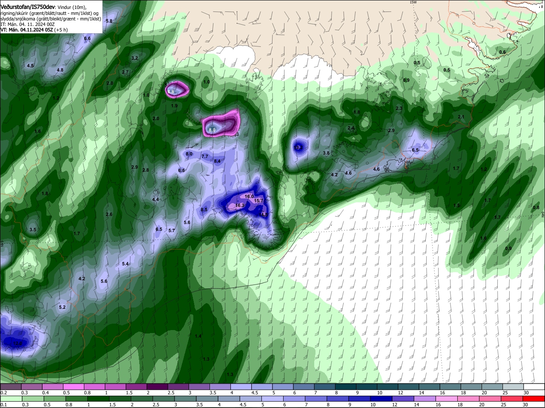Image resolution: width=545 pixels, height=408 pixels.
Task: Click the 1.4 value label on the map
Action: (x=198, y=336)
